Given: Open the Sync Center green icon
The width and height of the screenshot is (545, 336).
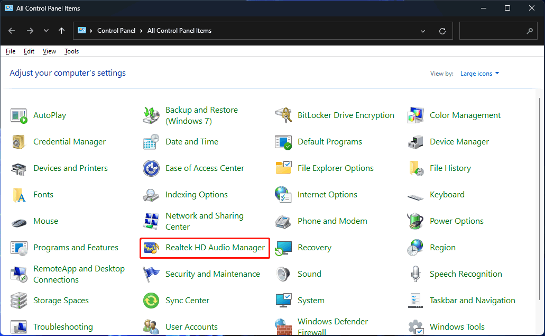Looking at the screenshot, I should [151, 301].
